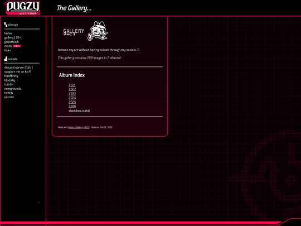Click the gallery mascot cat drawing
301x226 pixels.
click(x=98, y=31)
